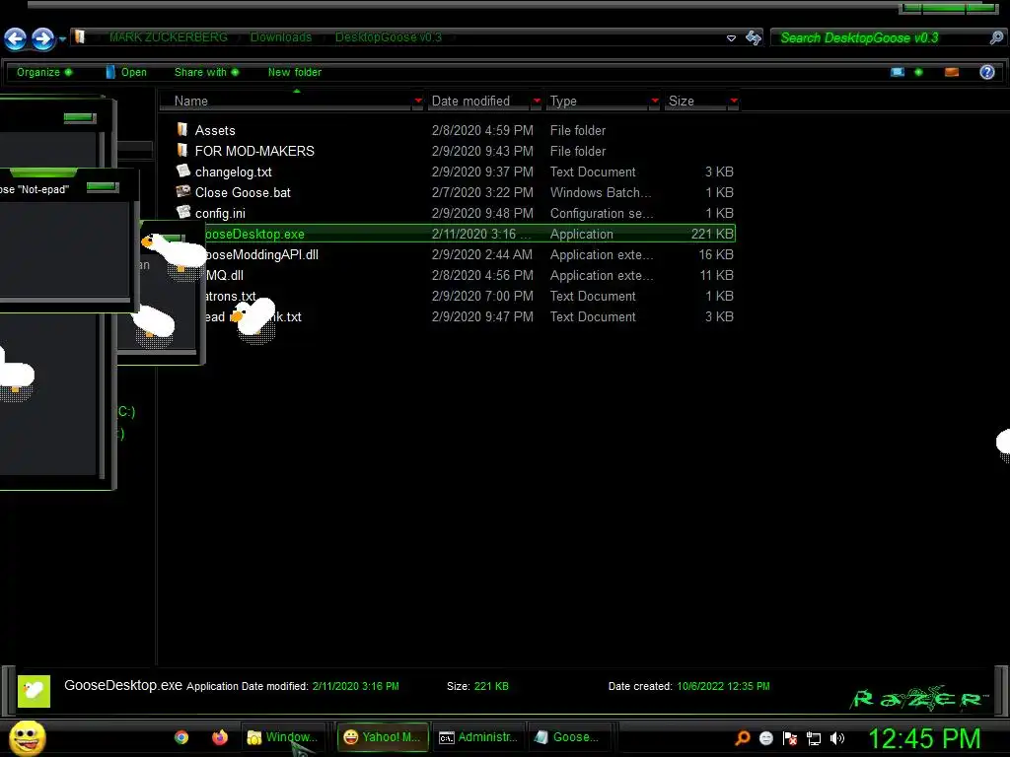Select Close Goose.bat file name
This screenshot has width=1010, height=757.
click(x=243, y=192)
